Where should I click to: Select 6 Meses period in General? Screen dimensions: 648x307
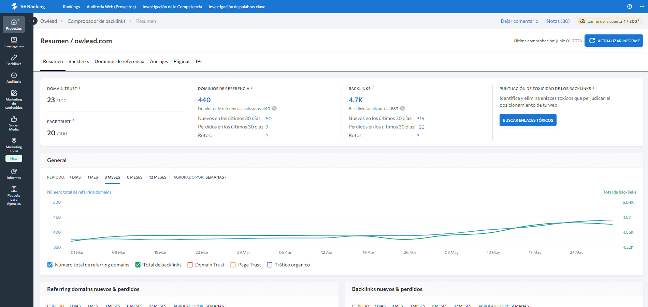click(x=135, y=177)
